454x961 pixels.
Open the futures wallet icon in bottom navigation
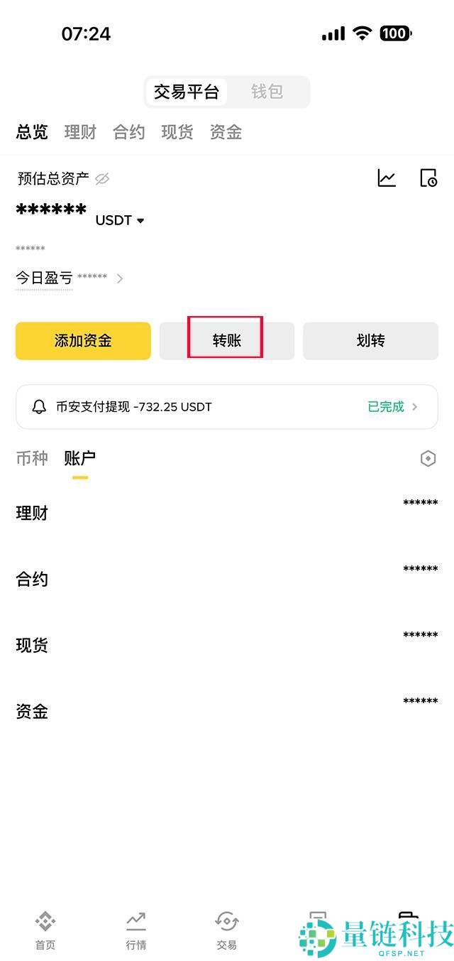[x=319, y=920]
